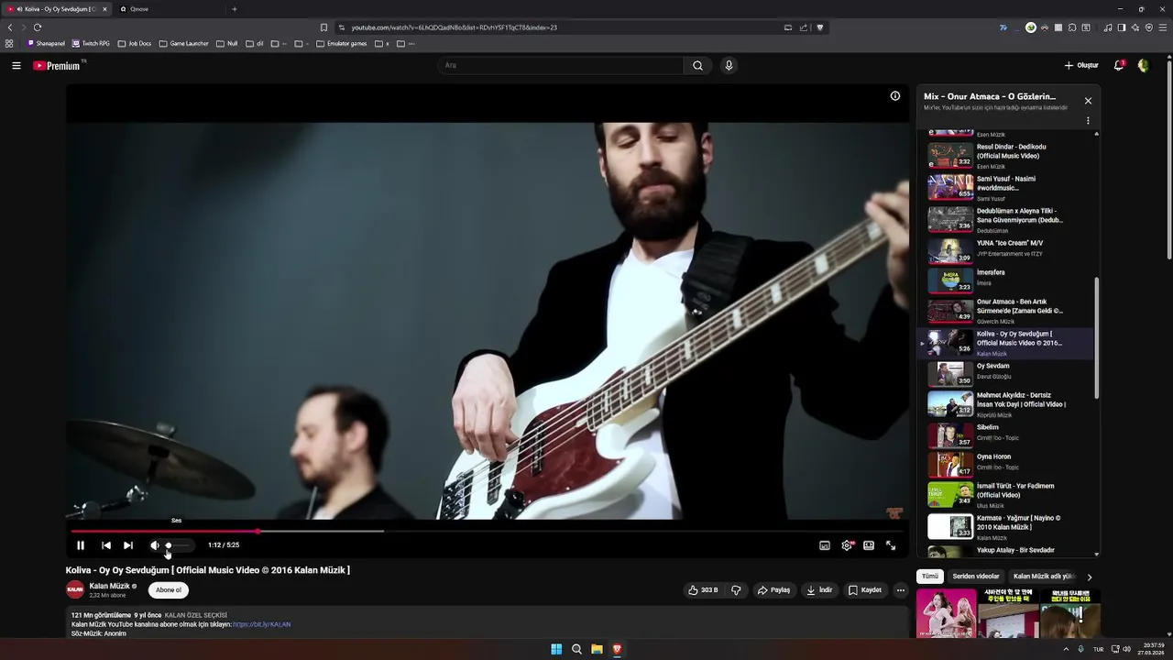The image size is (1173, 660).
Task: Show more filter chips with arrow
Action: [x=1089, y=577]
